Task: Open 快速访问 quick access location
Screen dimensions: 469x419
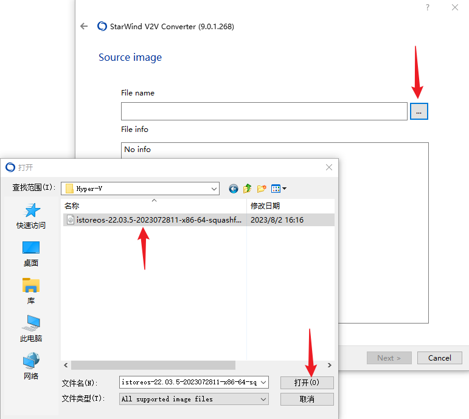Action: [x=31, y=216]
